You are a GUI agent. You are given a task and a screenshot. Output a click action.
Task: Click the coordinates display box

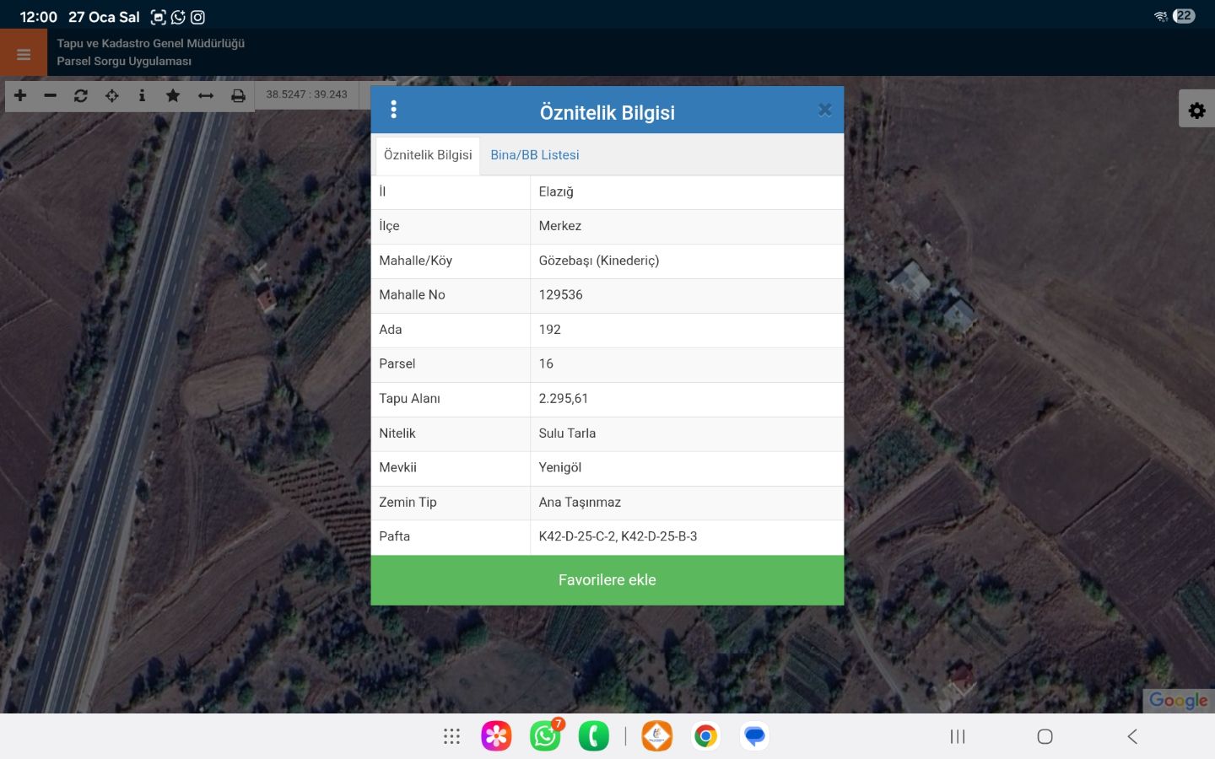point(306,94)
